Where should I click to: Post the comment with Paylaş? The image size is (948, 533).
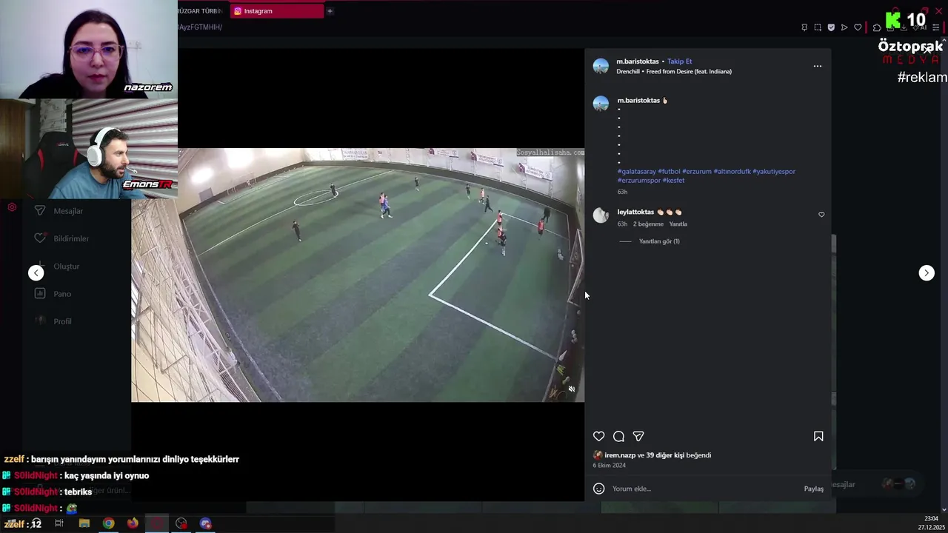point(813,489)
